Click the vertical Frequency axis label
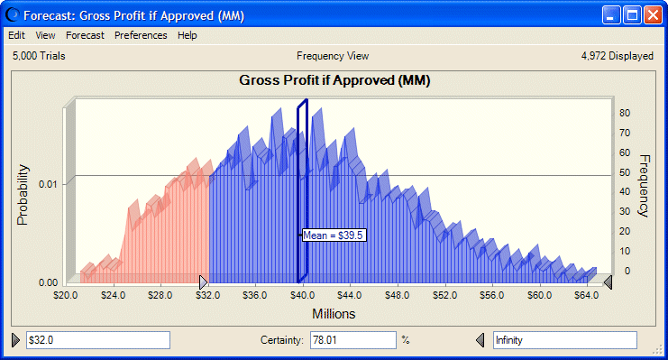 645,186
